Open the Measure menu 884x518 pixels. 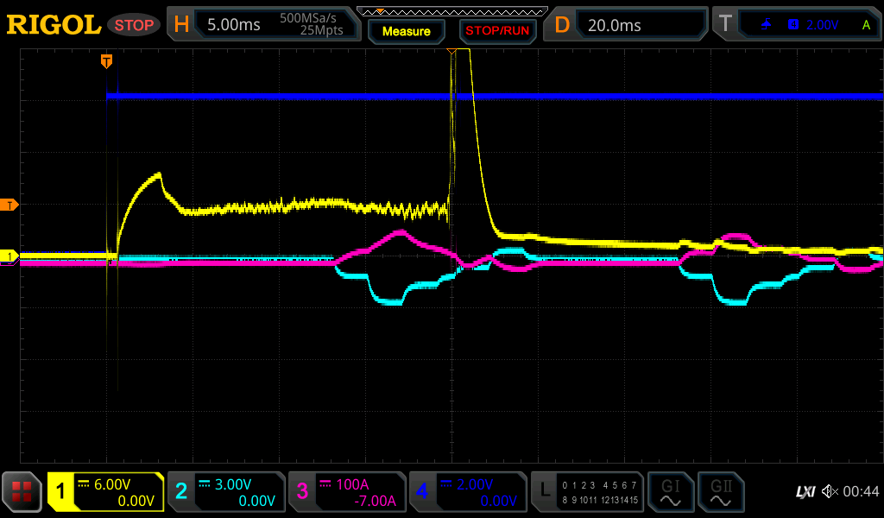click(406, 31)
